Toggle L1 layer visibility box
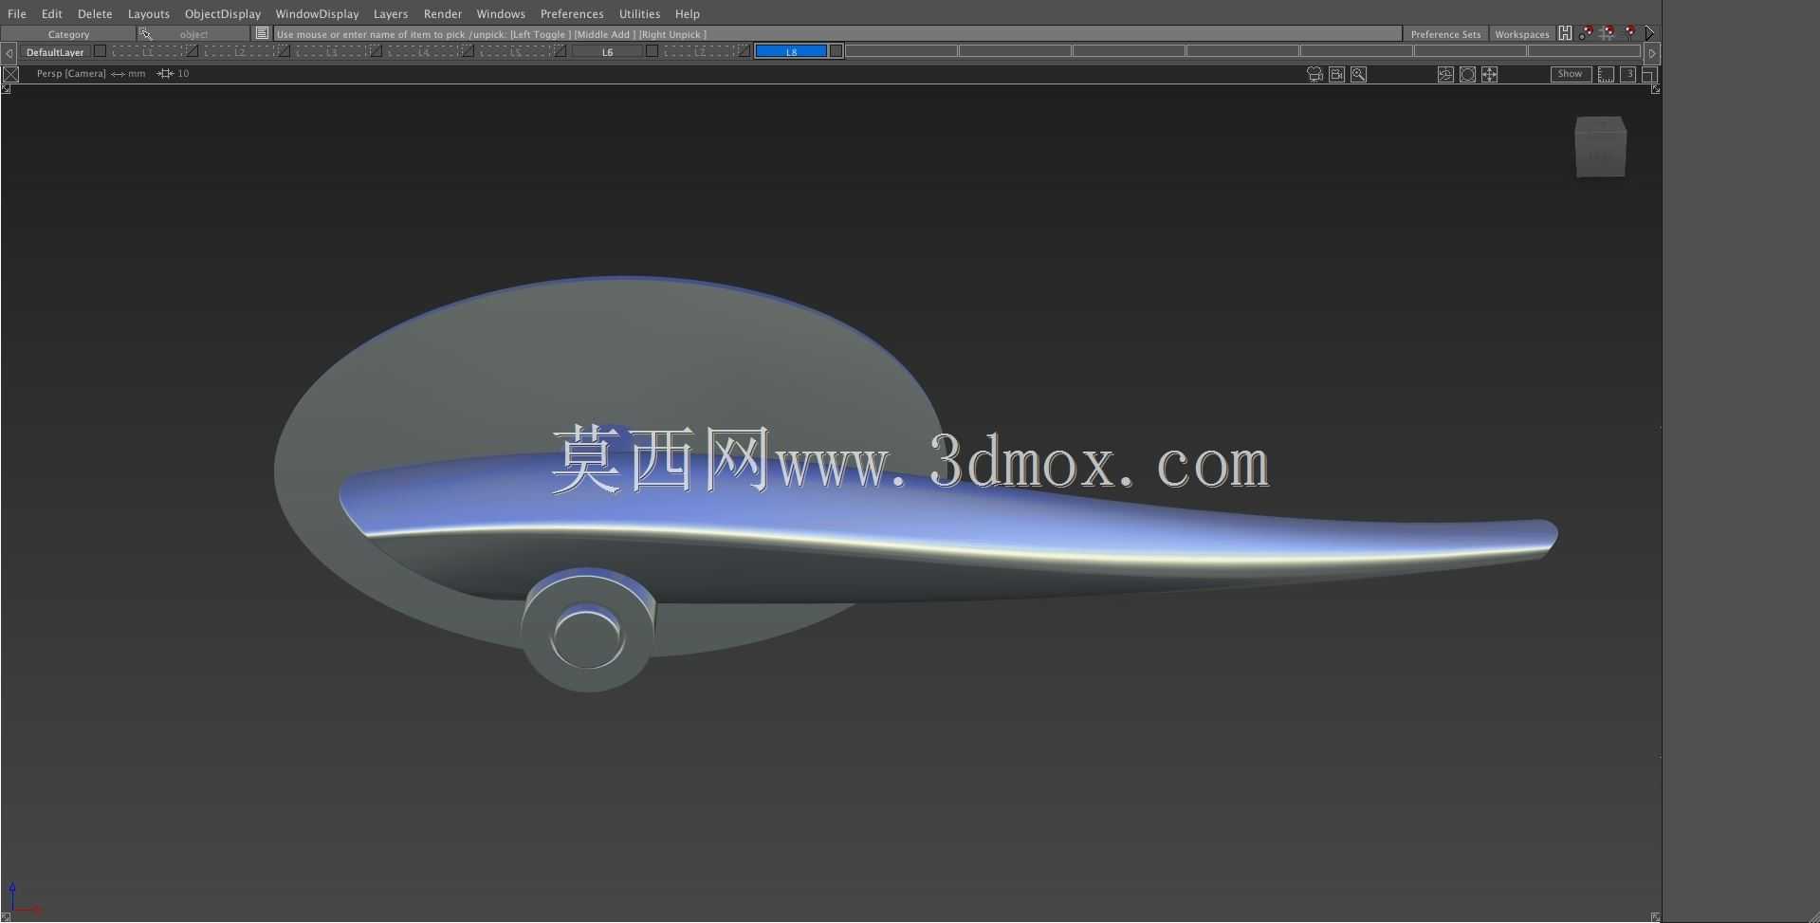 [x=192, y=51]
